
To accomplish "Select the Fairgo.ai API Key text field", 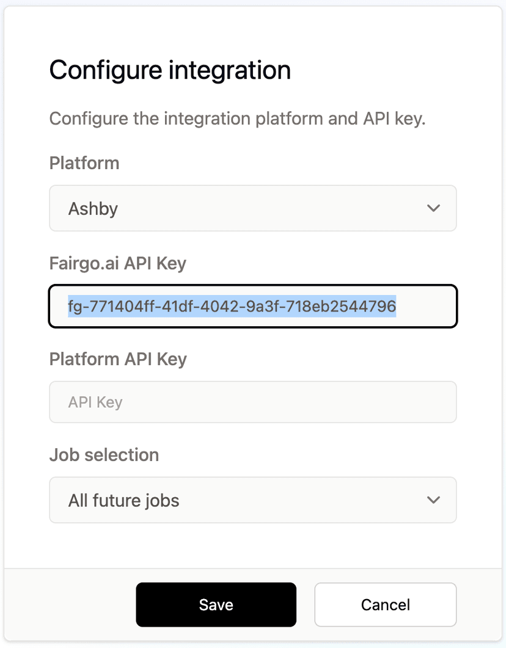I will pyautogui.click(x=252, y=306).
